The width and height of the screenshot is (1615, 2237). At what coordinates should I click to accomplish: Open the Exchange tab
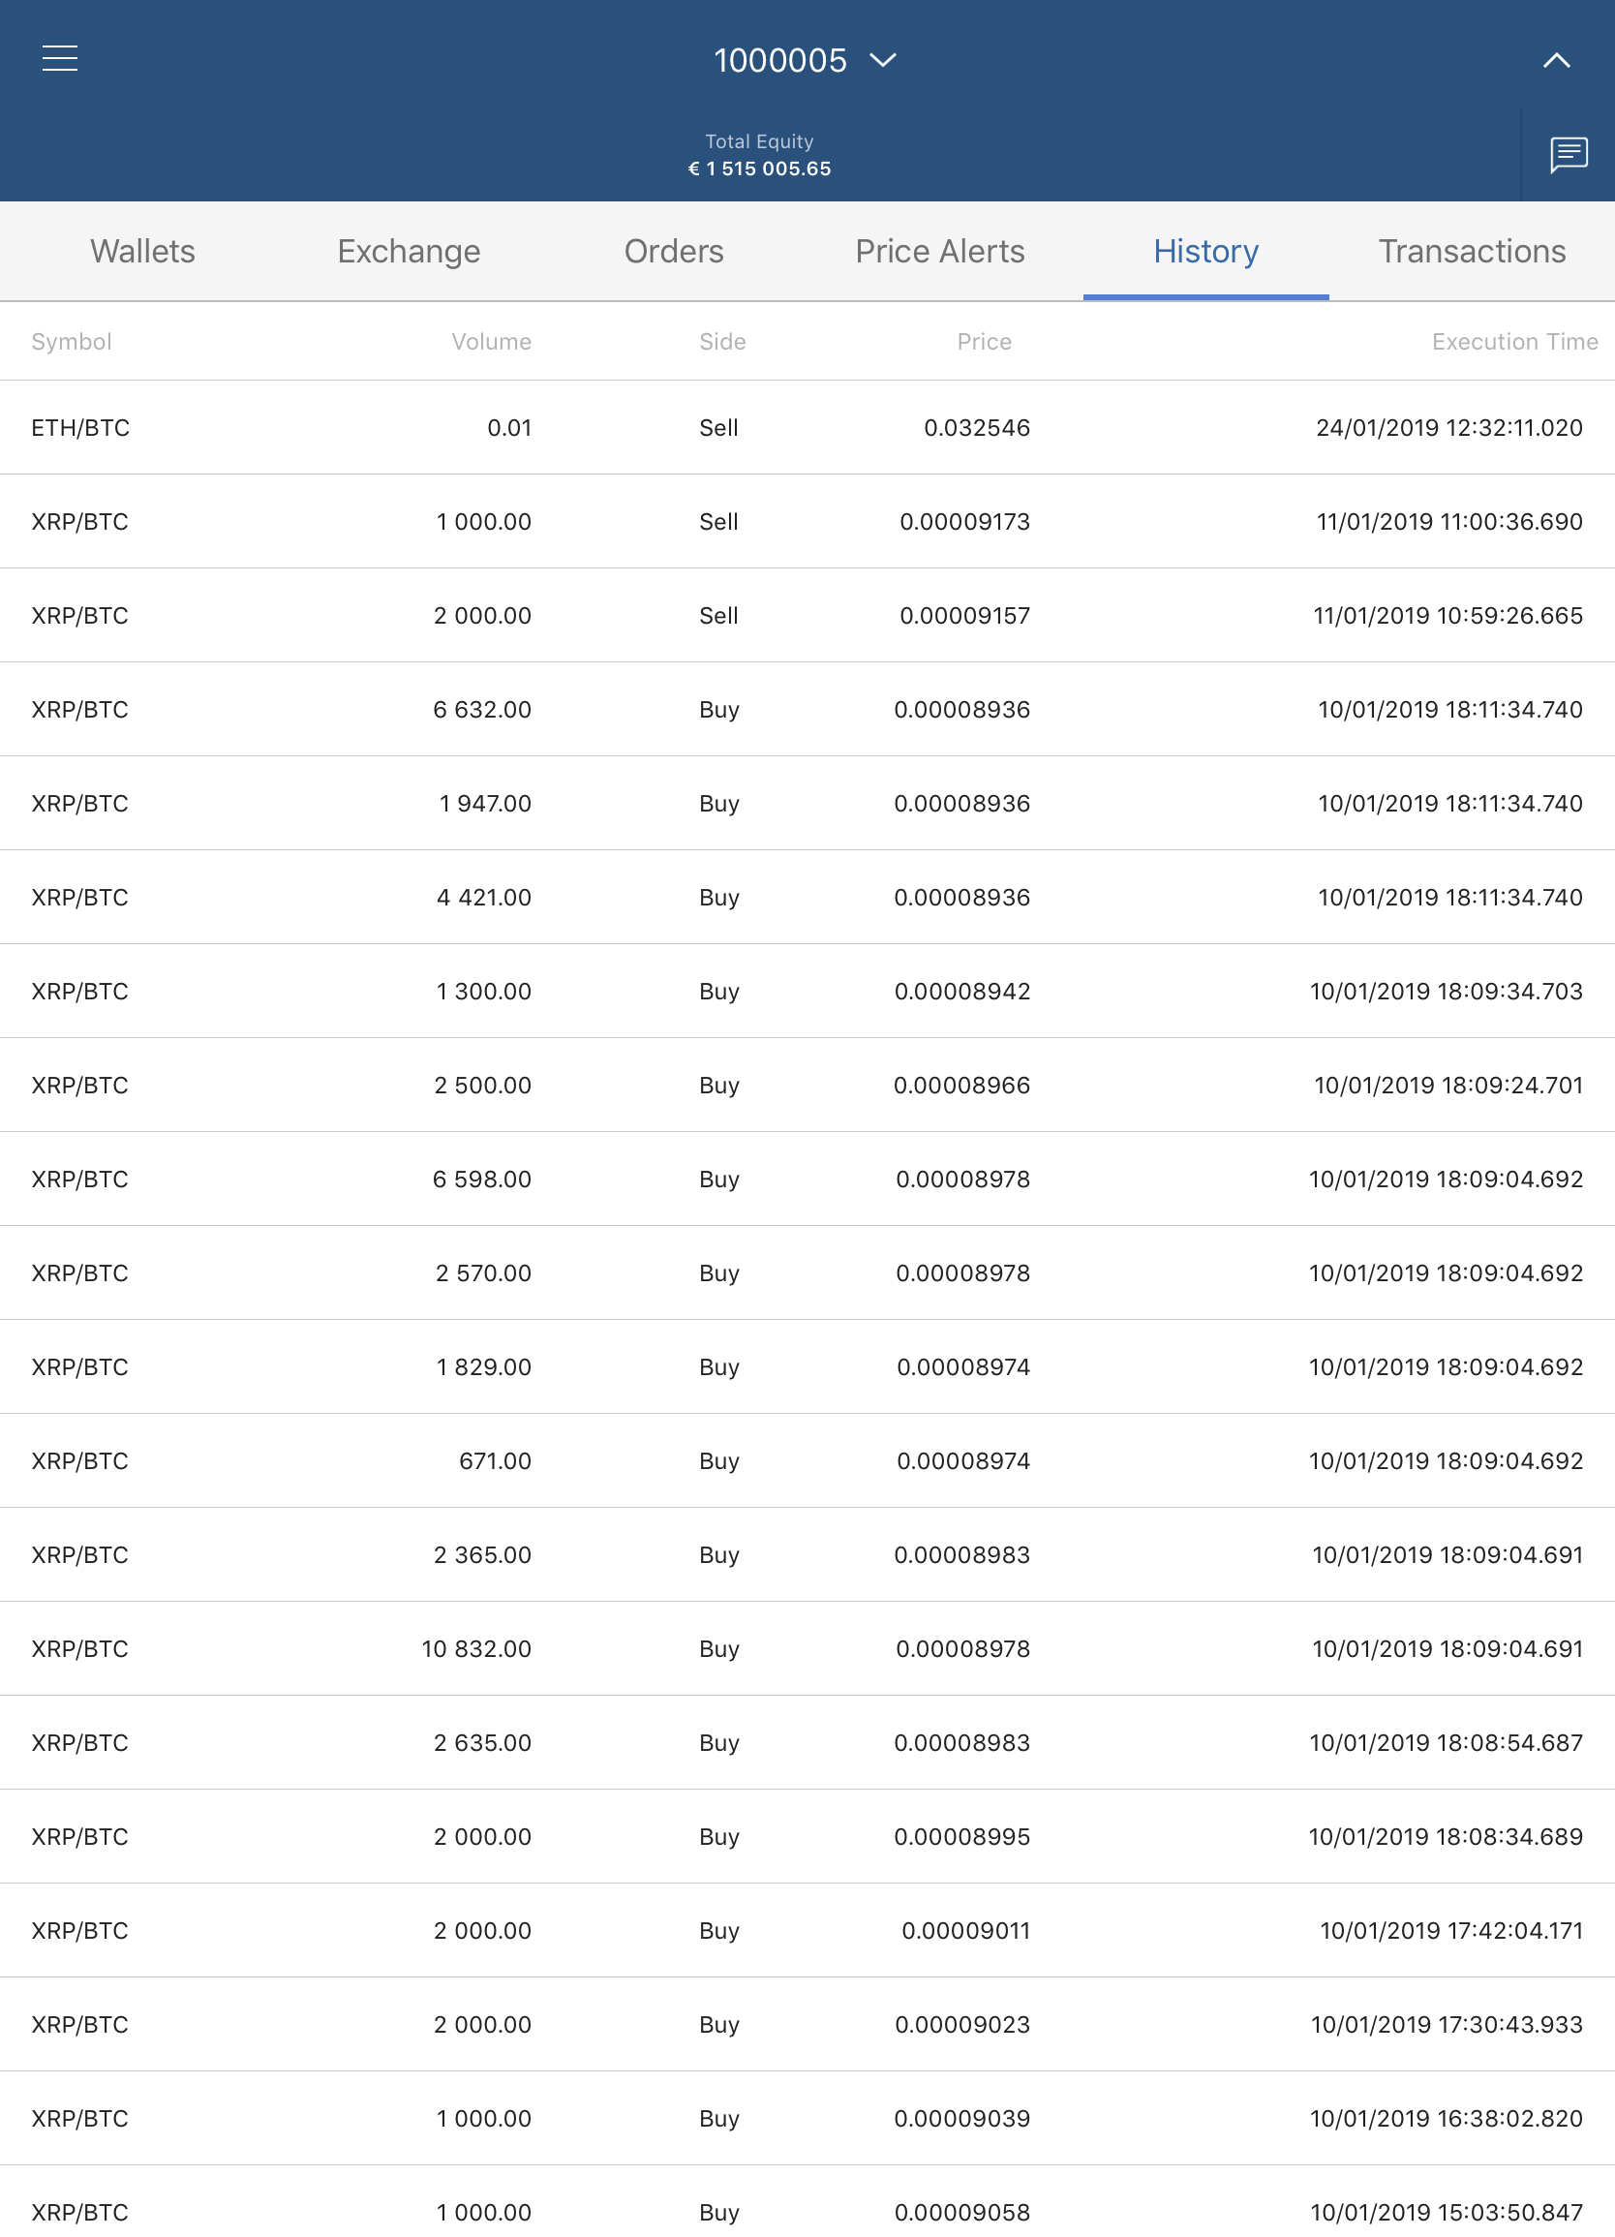(x=410, y=252)
